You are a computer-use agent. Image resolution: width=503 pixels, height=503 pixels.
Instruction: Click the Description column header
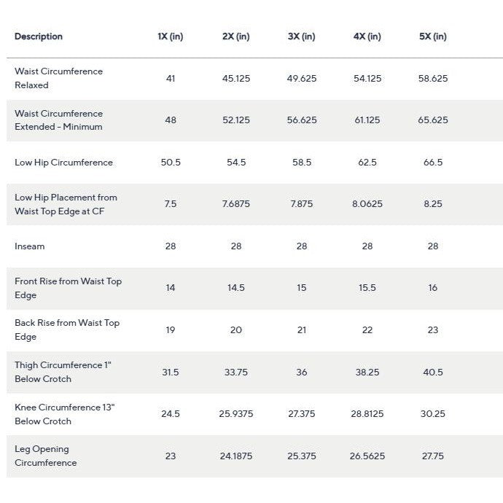(39, 36)
